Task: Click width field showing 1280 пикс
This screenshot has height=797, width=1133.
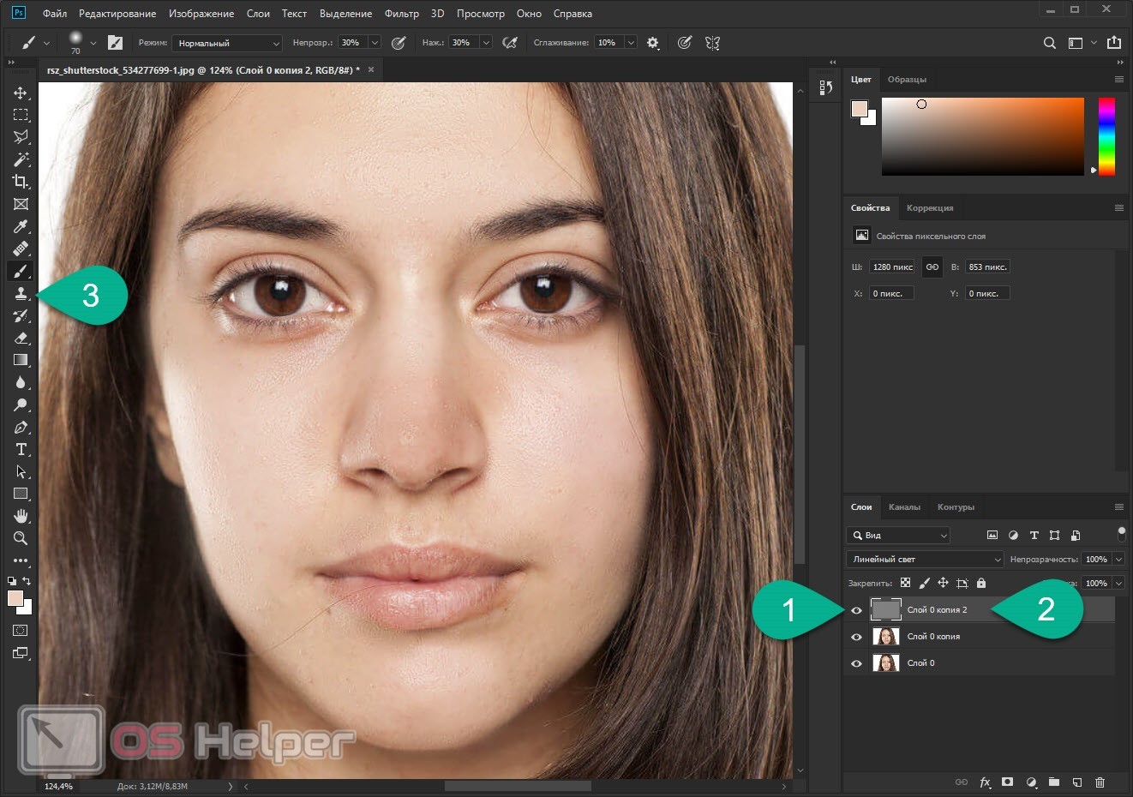Action: [x=892, y=267]
